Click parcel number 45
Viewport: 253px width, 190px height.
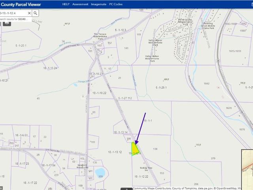[x=38, y=99]
